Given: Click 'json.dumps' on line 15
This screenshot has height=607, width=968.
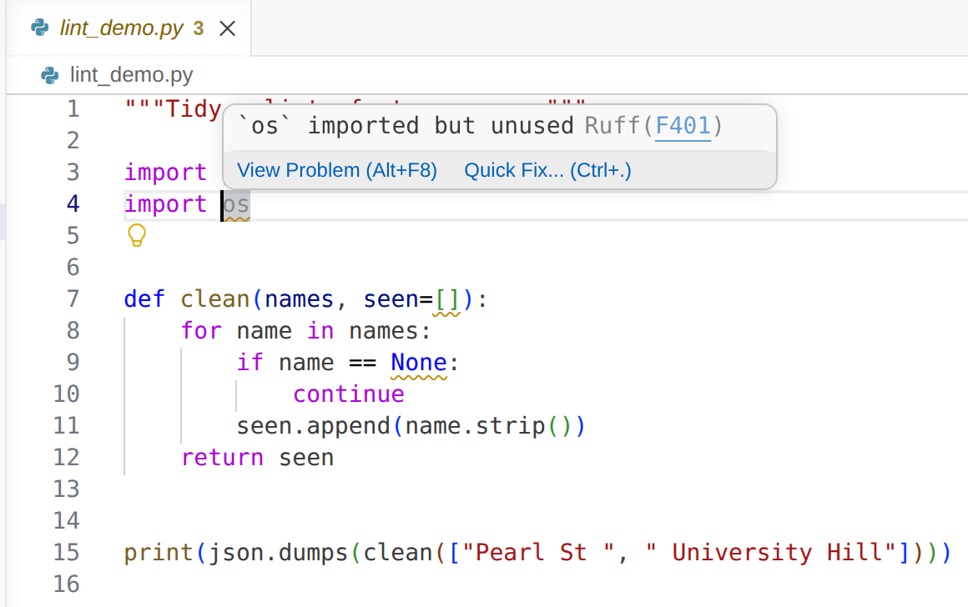Looking at the screenshot, I should (279, 553).
